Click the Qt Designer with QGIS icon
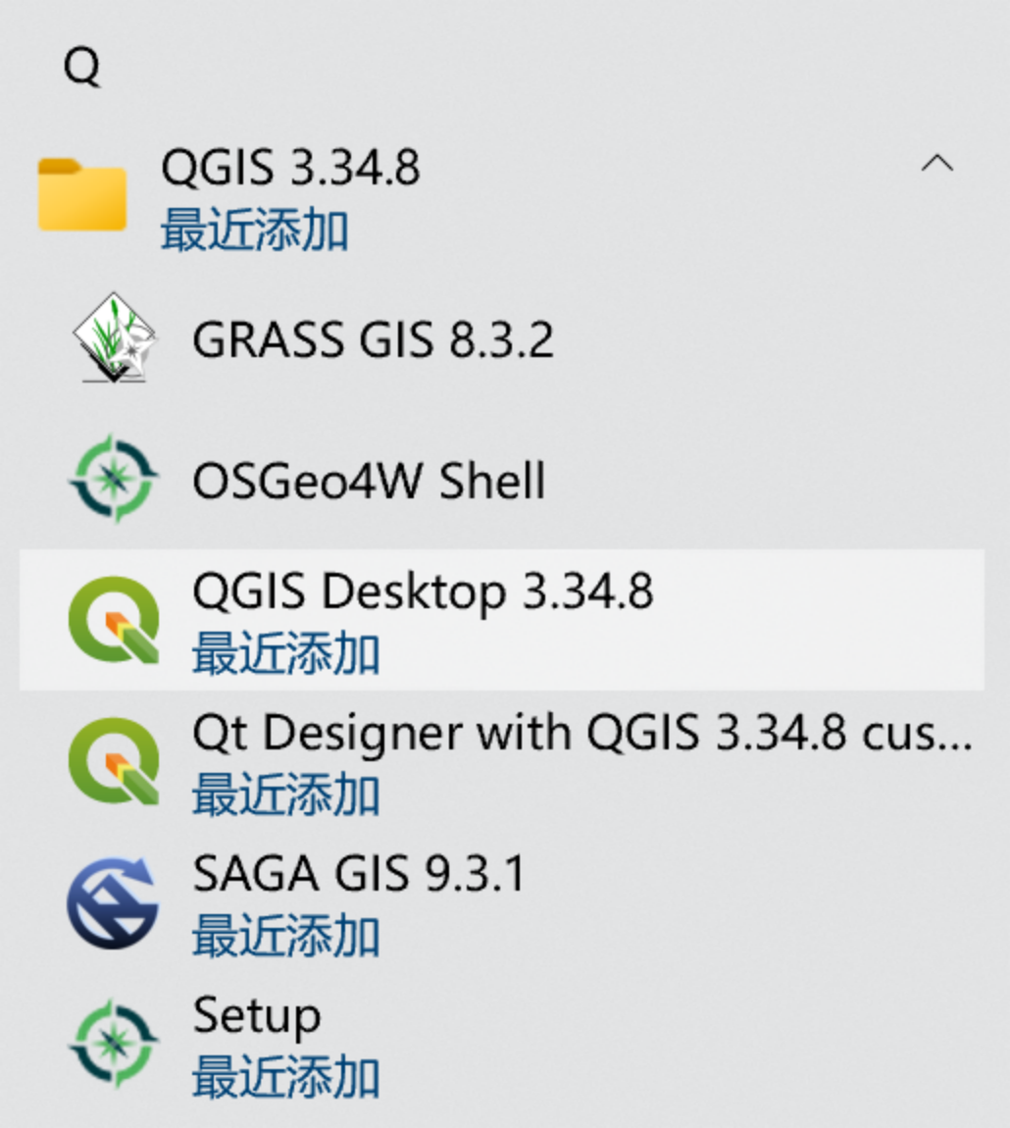The height and width of the screenshot is (1128, 1010). [114, 760]
